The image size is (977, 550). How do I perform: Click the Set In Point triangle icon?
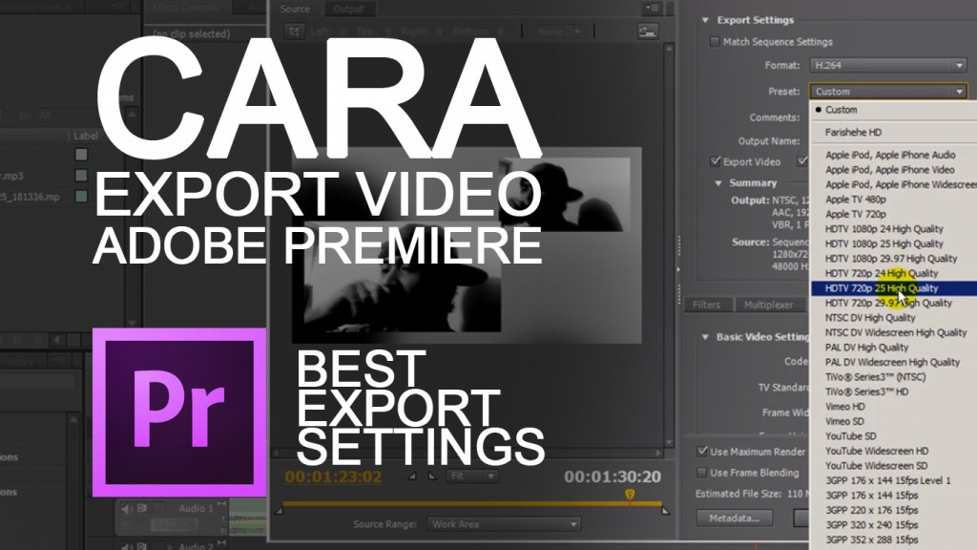(412, 476)
